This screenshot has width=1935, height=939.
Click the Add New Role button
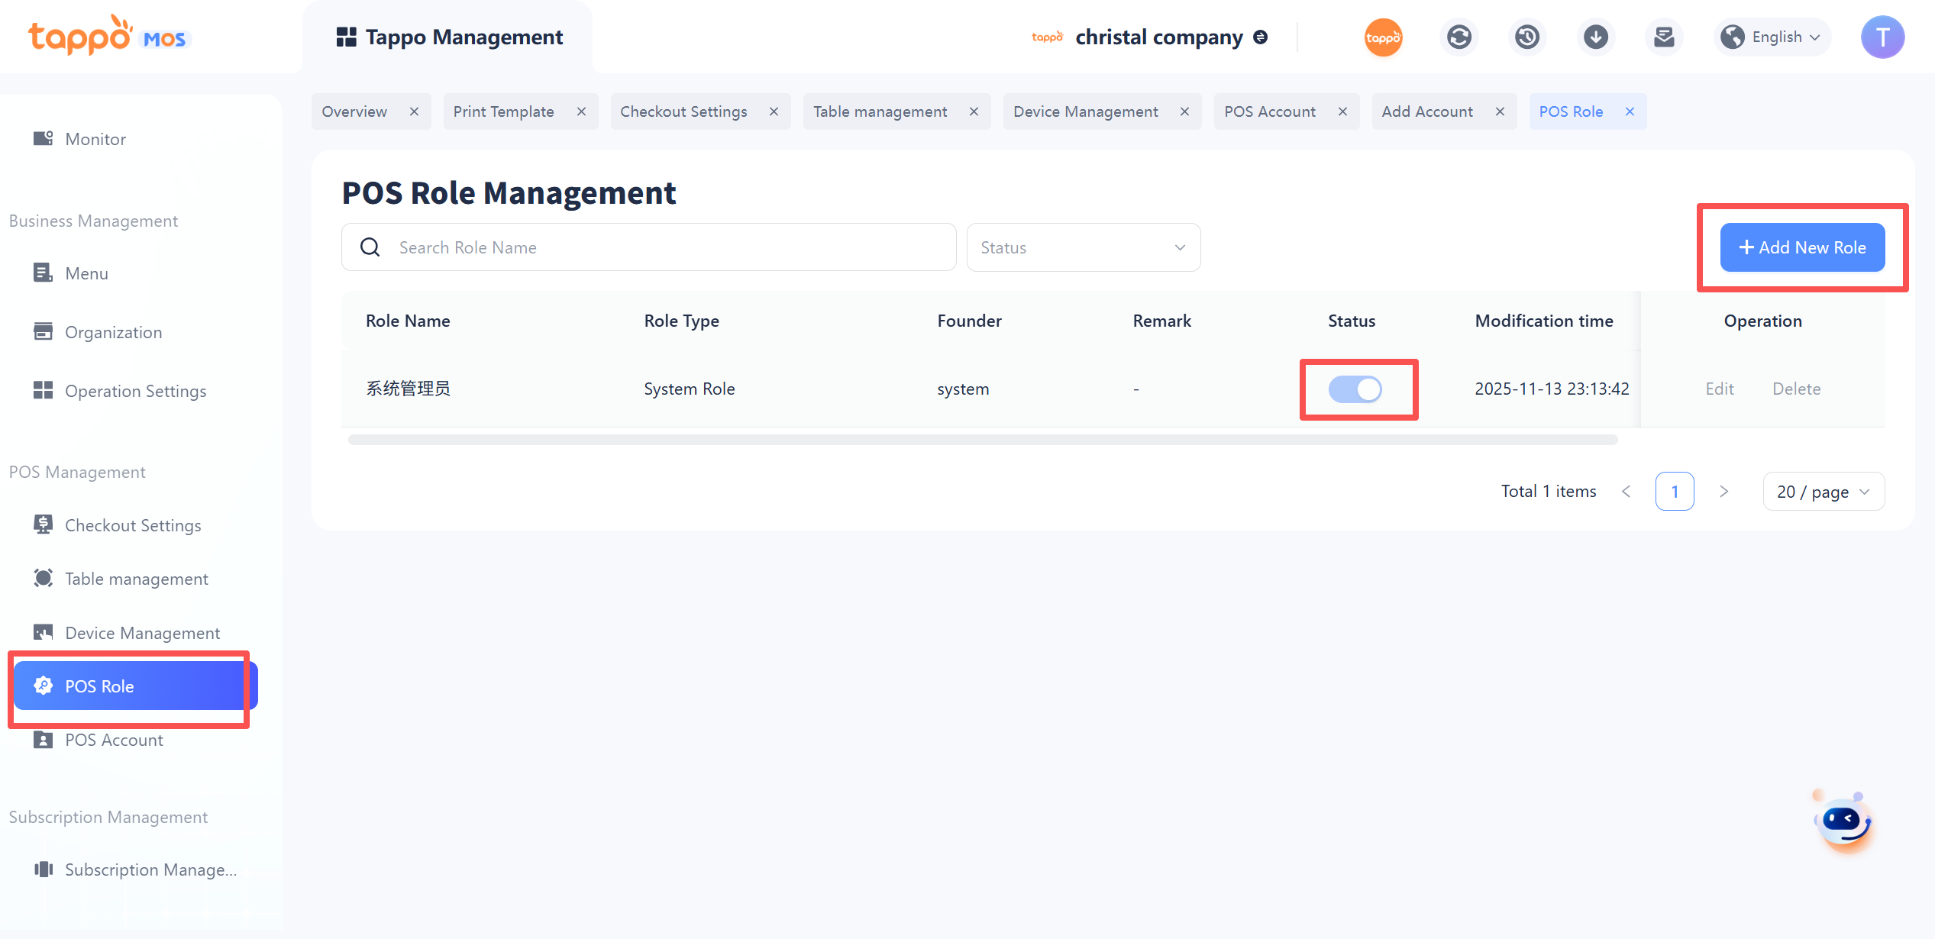1802,247
